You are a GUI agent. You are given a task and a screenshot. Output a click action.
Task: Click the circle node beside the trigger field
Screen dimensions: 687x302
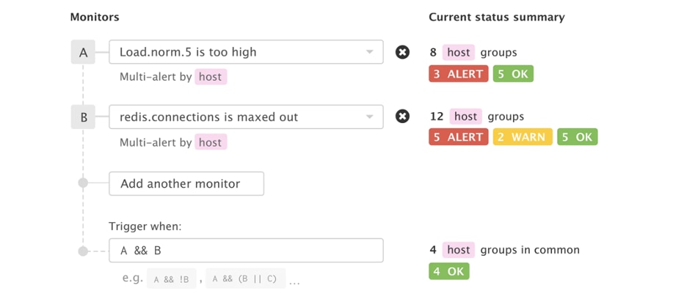tap(83, 251)
